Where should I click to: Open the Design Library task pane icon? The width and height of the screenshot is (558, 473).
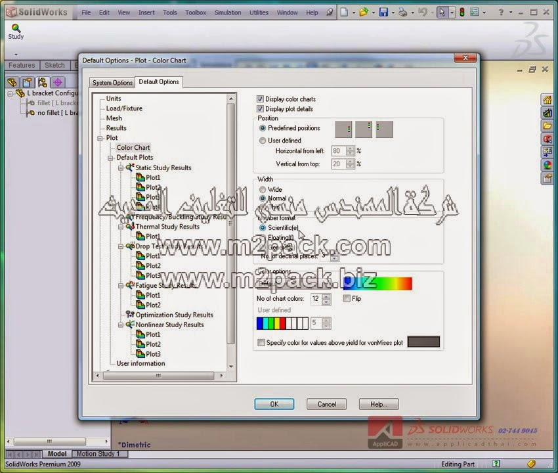[x=547, y=113]
